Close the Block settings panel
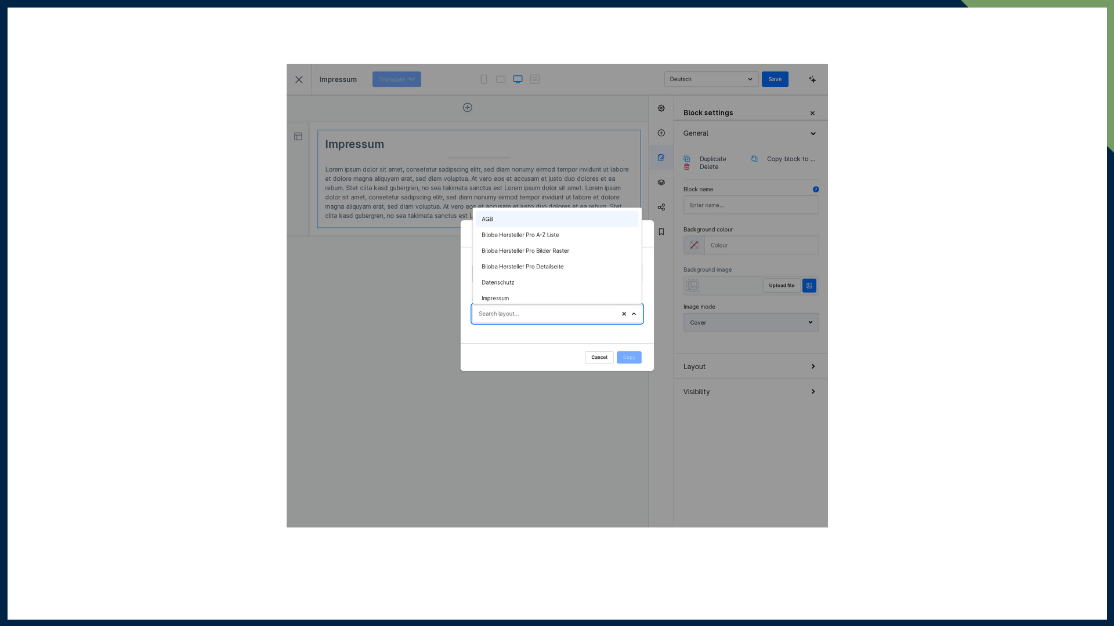 [x=812, y=113]
